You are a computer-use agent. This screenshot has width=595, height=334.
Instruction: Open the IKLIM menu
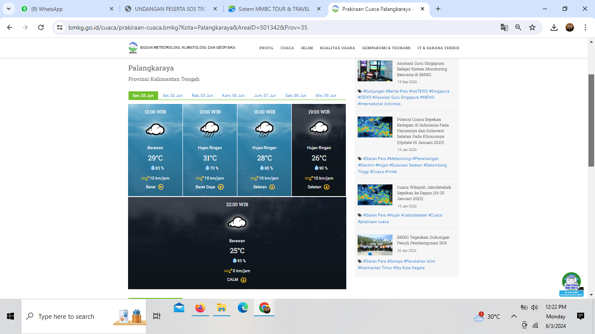(x=307, y=48)
